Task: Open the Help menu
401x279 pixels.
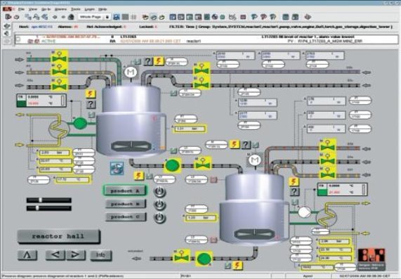Action: [103, 9]
